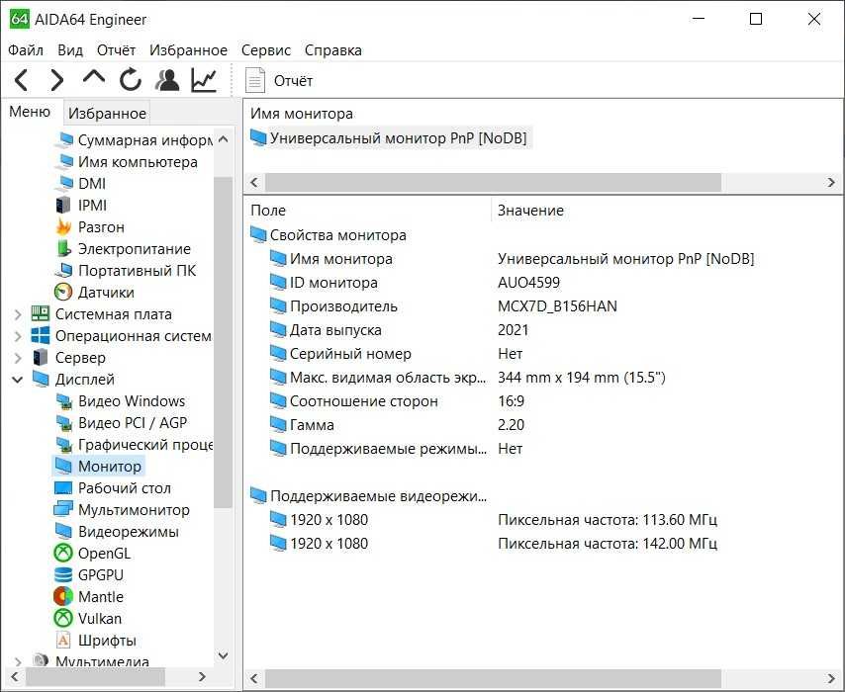
Task: Open Видео PCI / AGP item
Action: [x=123, y=423]
